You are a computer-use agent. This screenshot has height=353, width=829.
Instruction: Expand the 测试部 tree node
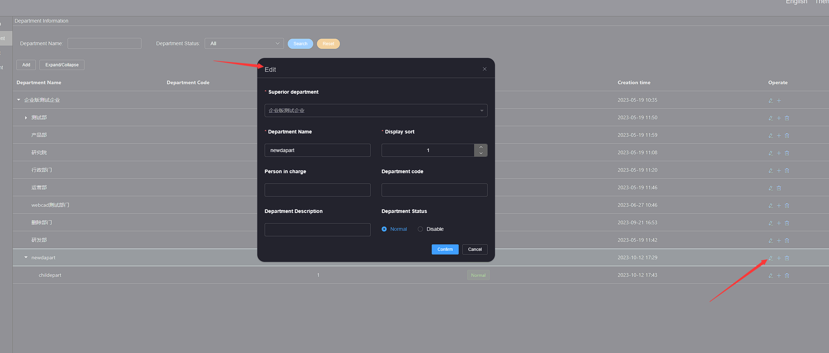[26, 117]
